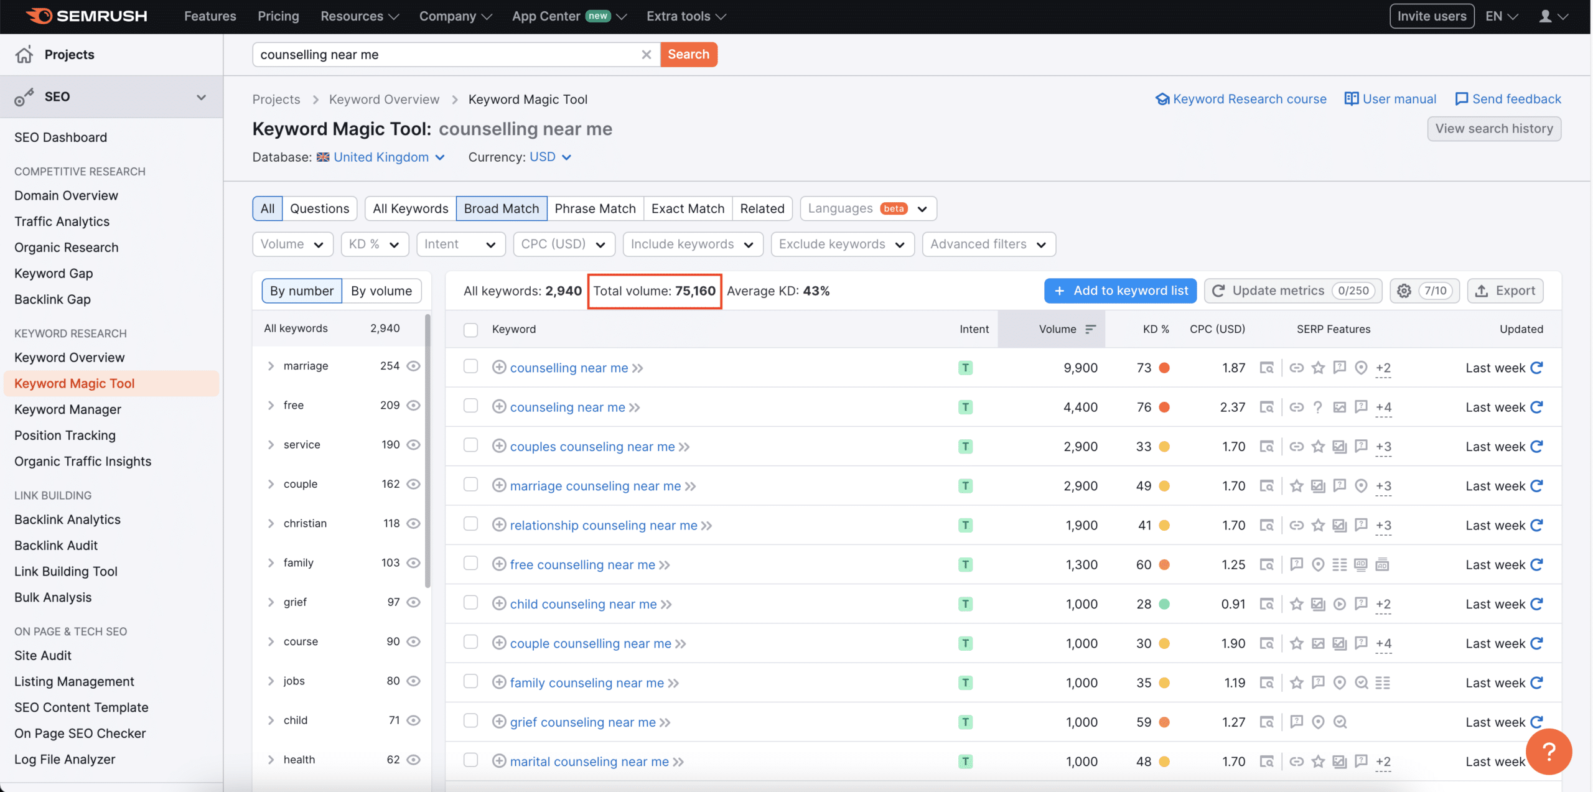Click the red KD dot for counselling near me
The image size is (1593, 792).
1164,368
